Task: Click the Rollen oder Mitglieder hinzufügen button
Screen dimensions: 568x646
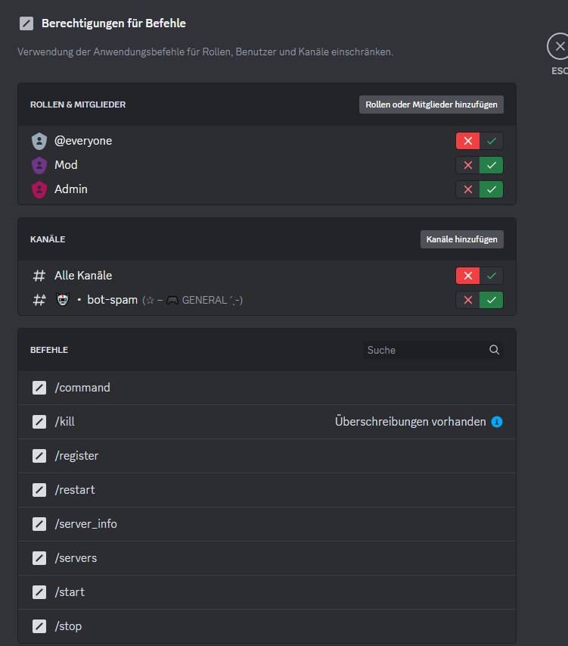Action: click(x=431, y=105)
